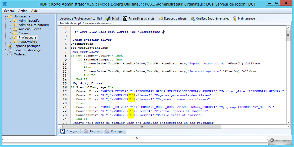This screenshot has height=147, width=294.
Task: Select Anciens Elèves group
Action: click(x=30, y=29)
